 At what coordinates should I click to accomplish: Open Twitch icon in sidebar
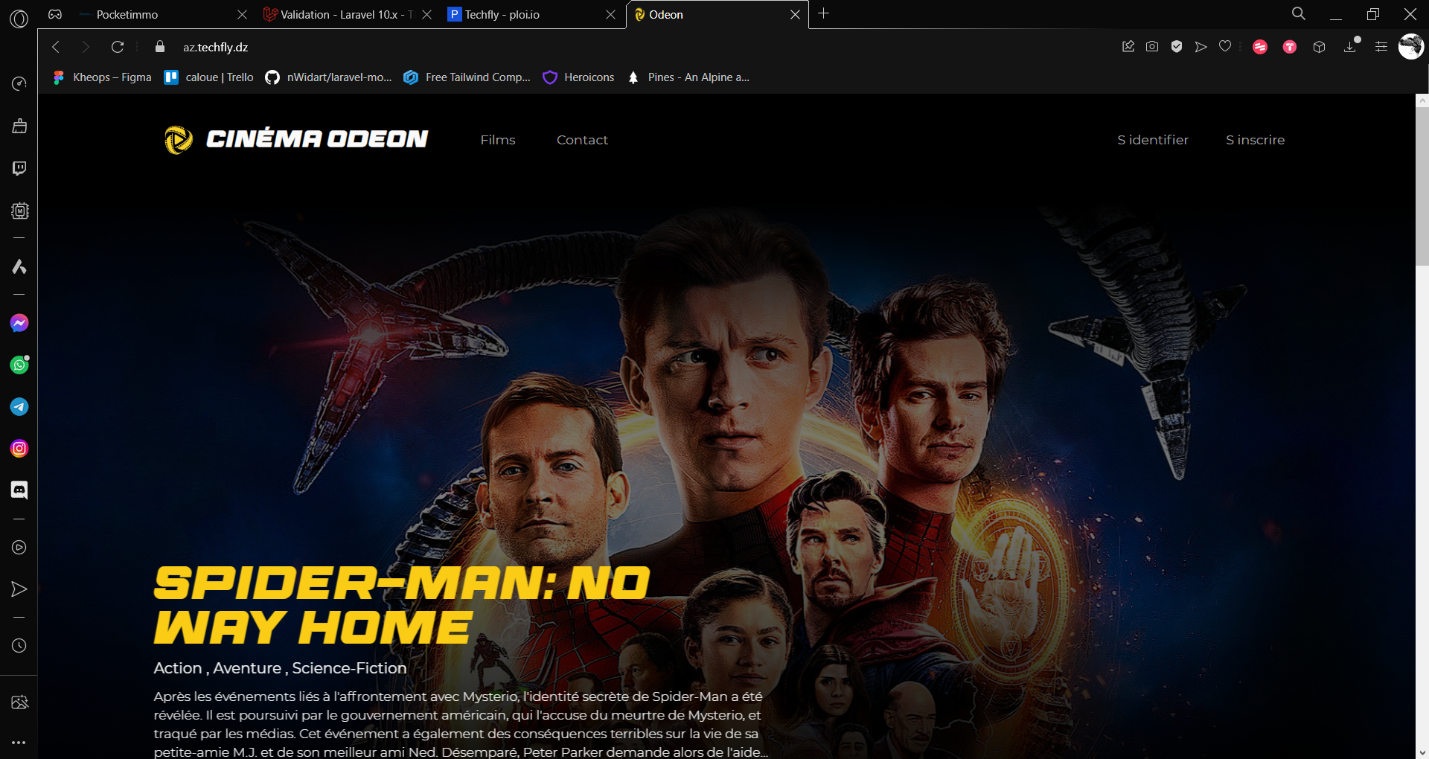[x=19, y=168]
